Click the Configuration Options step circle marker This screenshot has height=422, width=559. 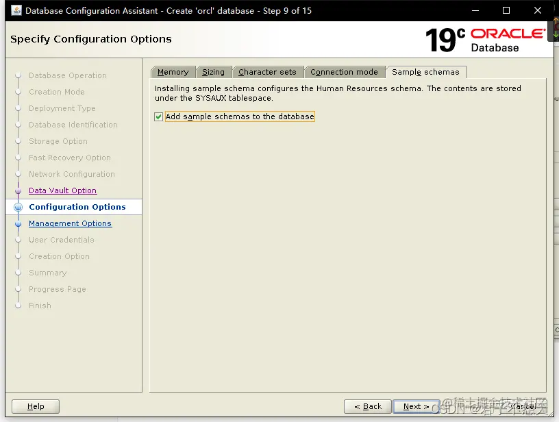pyautogui.click(x=18, y=207)
